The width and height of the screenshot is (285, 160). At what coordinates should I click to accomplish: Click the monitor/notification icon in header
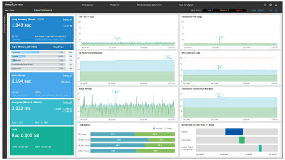[265, 5]
